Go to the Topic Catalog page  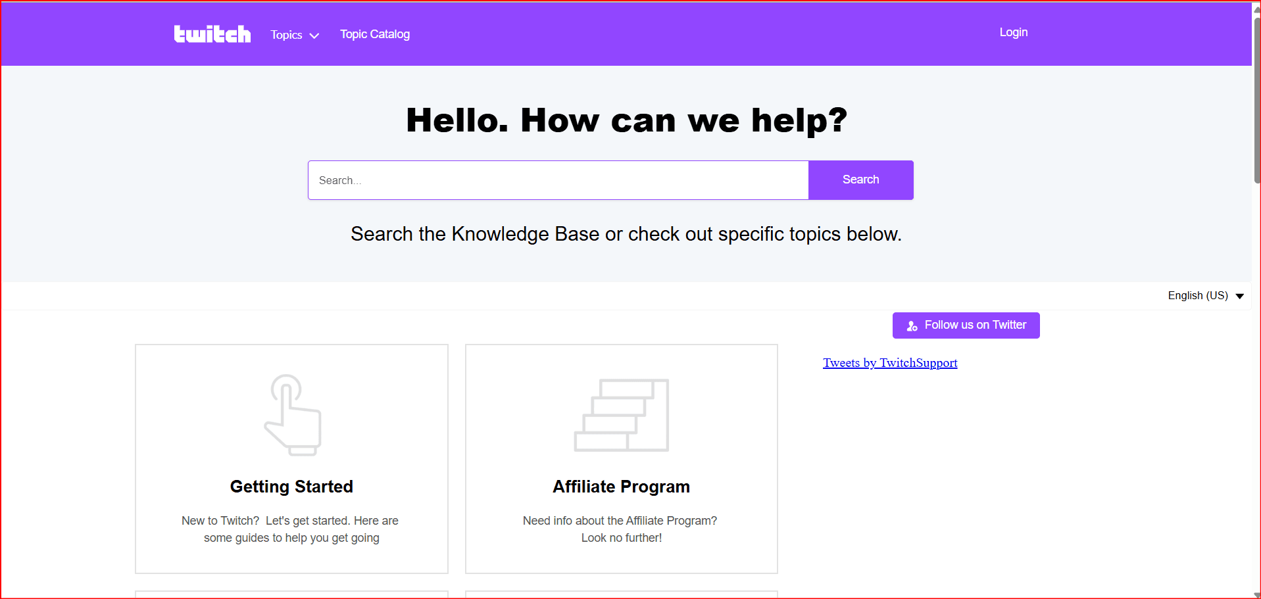374,34
